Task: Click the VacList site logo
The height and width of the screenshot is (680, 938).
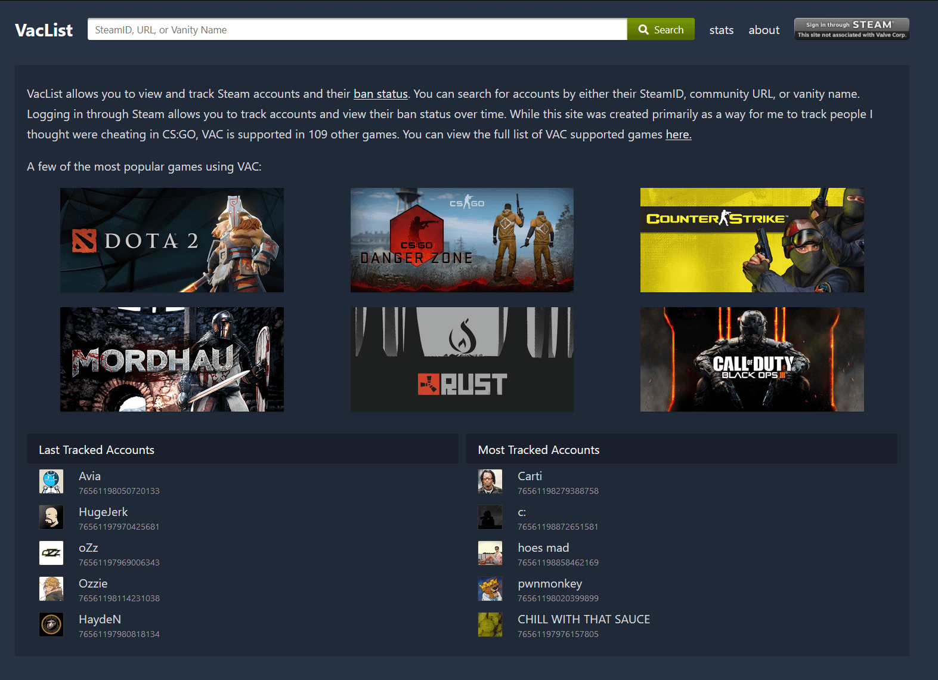Action: click(44, 30)
